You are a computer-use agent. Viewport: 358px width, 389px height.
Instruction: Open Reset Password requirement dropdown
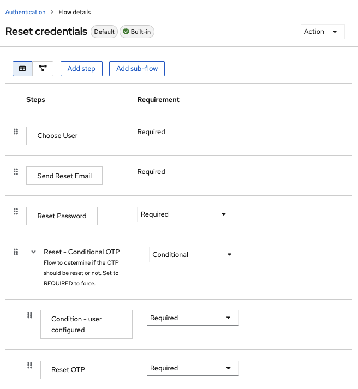tap(185, 214)
